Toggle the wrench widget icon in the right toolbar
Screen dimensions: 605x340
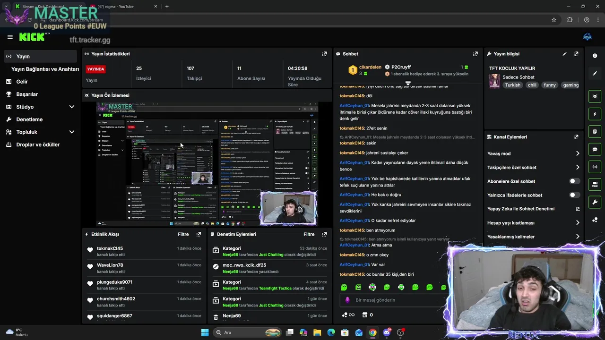(595, 202)
